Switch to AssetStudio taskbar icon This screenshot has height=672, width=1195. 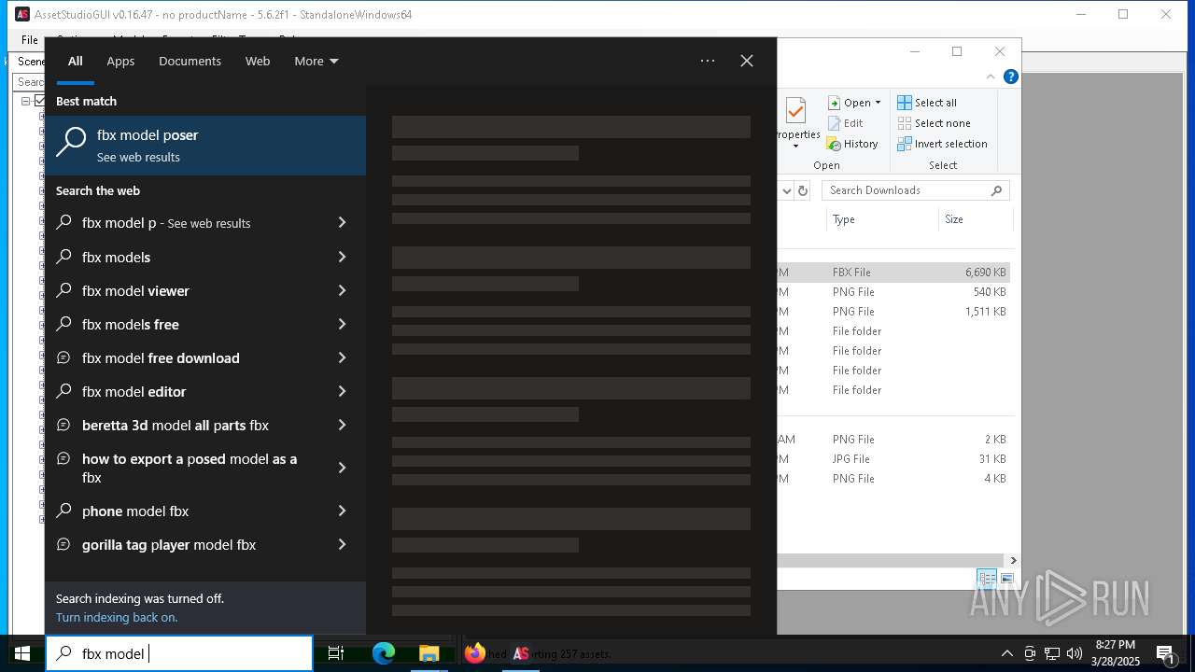tap(521, 653)
